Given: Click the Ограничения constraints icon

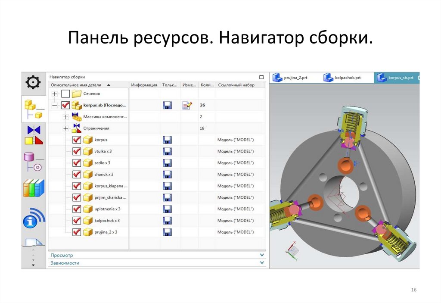Looking at the screenshot, I should tap(77, 128).
